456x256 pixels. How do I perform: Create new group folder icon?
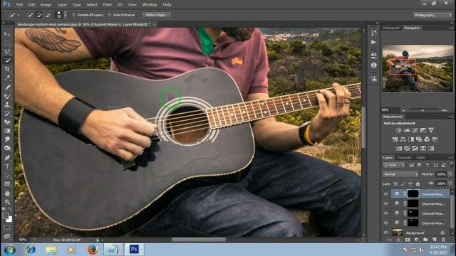pyautogui.click(x=425, y=240)
